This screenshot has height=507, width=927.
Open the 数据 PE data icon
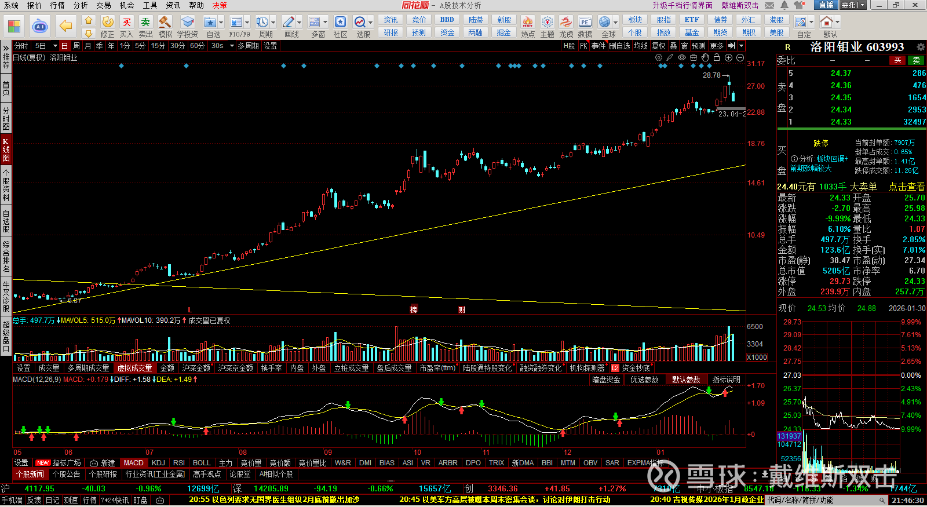[x=585, y=23]
